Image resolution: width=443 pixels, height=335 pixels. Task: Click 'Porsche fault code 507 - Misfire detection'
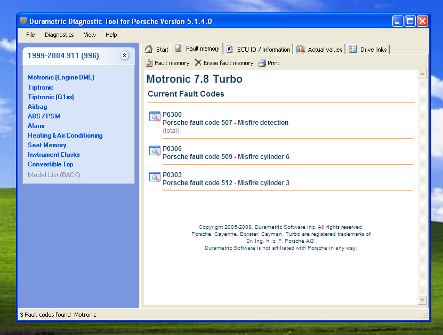click(x=225, y=122)
